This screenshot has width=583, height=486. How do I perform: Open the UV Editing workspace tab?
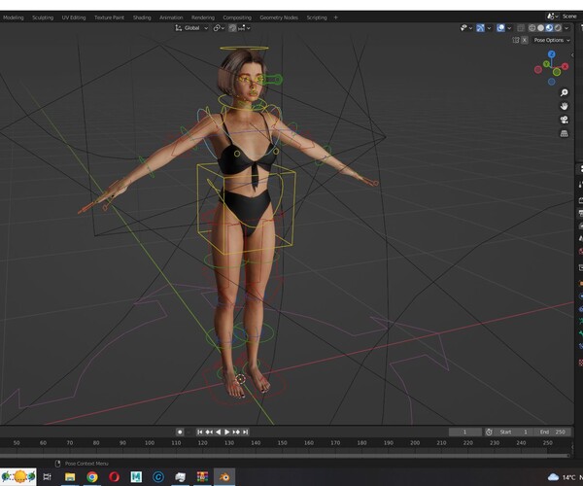74,17
